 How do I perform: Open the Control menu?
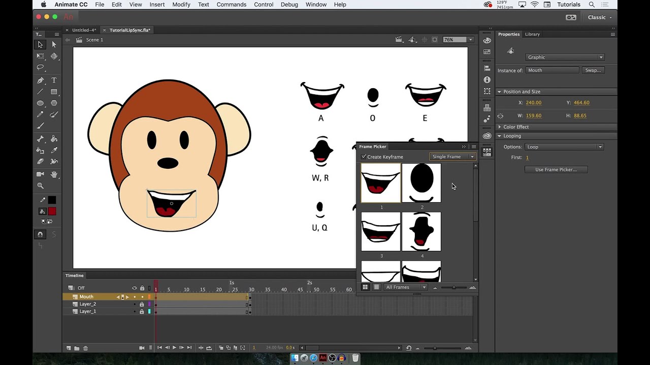click(264, 5)
